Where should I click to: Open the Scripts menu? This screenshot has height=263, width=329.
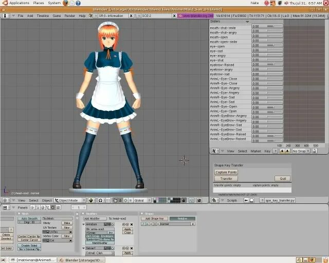232,200
